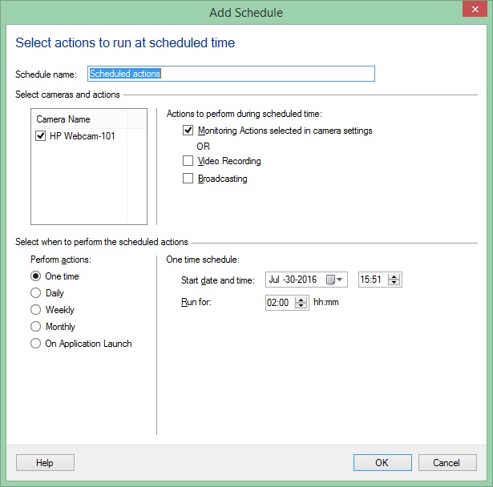This screenshot has height=487, width=493.
Task: Choose the Weekly schedule option
Action: coord(35,310)
